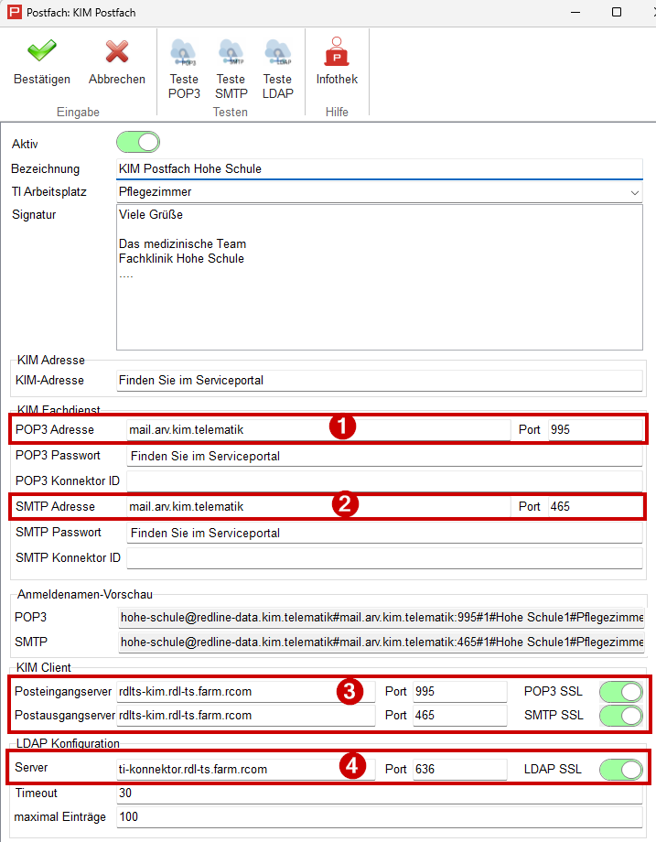The image size is (656, 842).
Task: Select the KIM-Adresse input field
Action: (x=379, y=380)
